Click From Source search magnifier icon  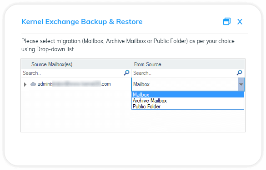tap(239, 73)
